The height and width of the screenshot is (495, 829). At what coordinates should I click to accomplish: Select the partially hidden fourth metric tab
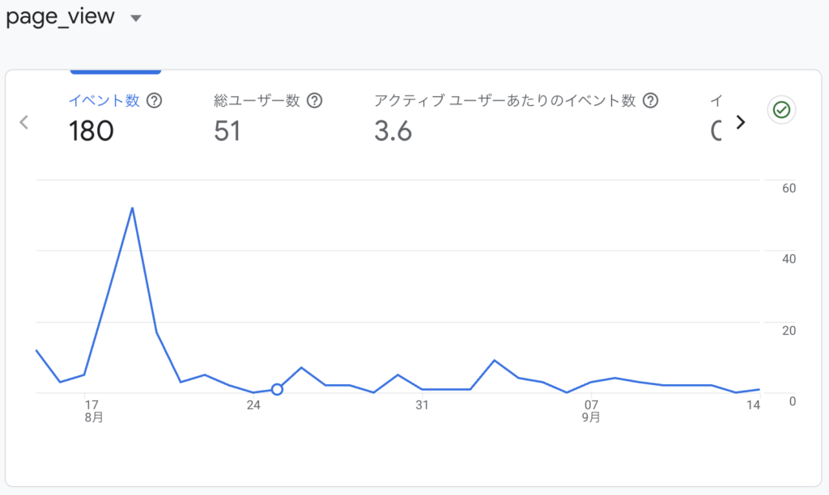(716, 116)
